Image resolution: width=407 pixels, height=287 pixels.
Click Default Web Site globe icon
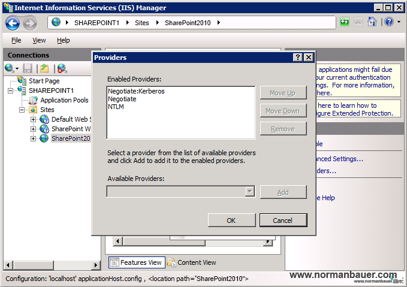(44, 119)
